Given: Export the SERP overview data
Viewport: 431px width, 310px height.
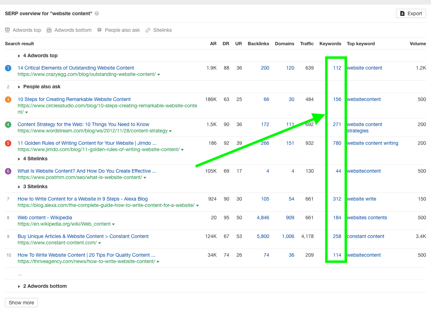Looking at the screenshot, I should (411, 13).
